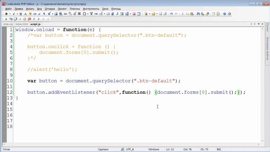Open dropdown arrow next to new file icon
Image resolution: width=270 pixels, height=152 pixels.
point(150,14)
